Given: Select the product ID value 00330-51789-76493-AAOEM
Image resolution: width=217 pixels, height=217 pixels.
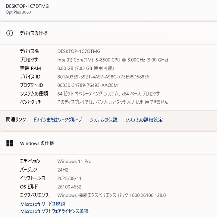Looking at the screenshot, I should click(x=87, y=85).
